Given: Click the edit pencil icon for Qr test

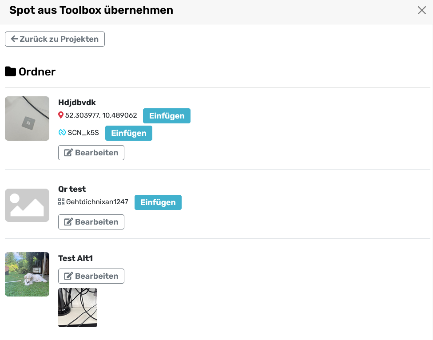Looking at the screenshot, I should [x=68, y=222].
